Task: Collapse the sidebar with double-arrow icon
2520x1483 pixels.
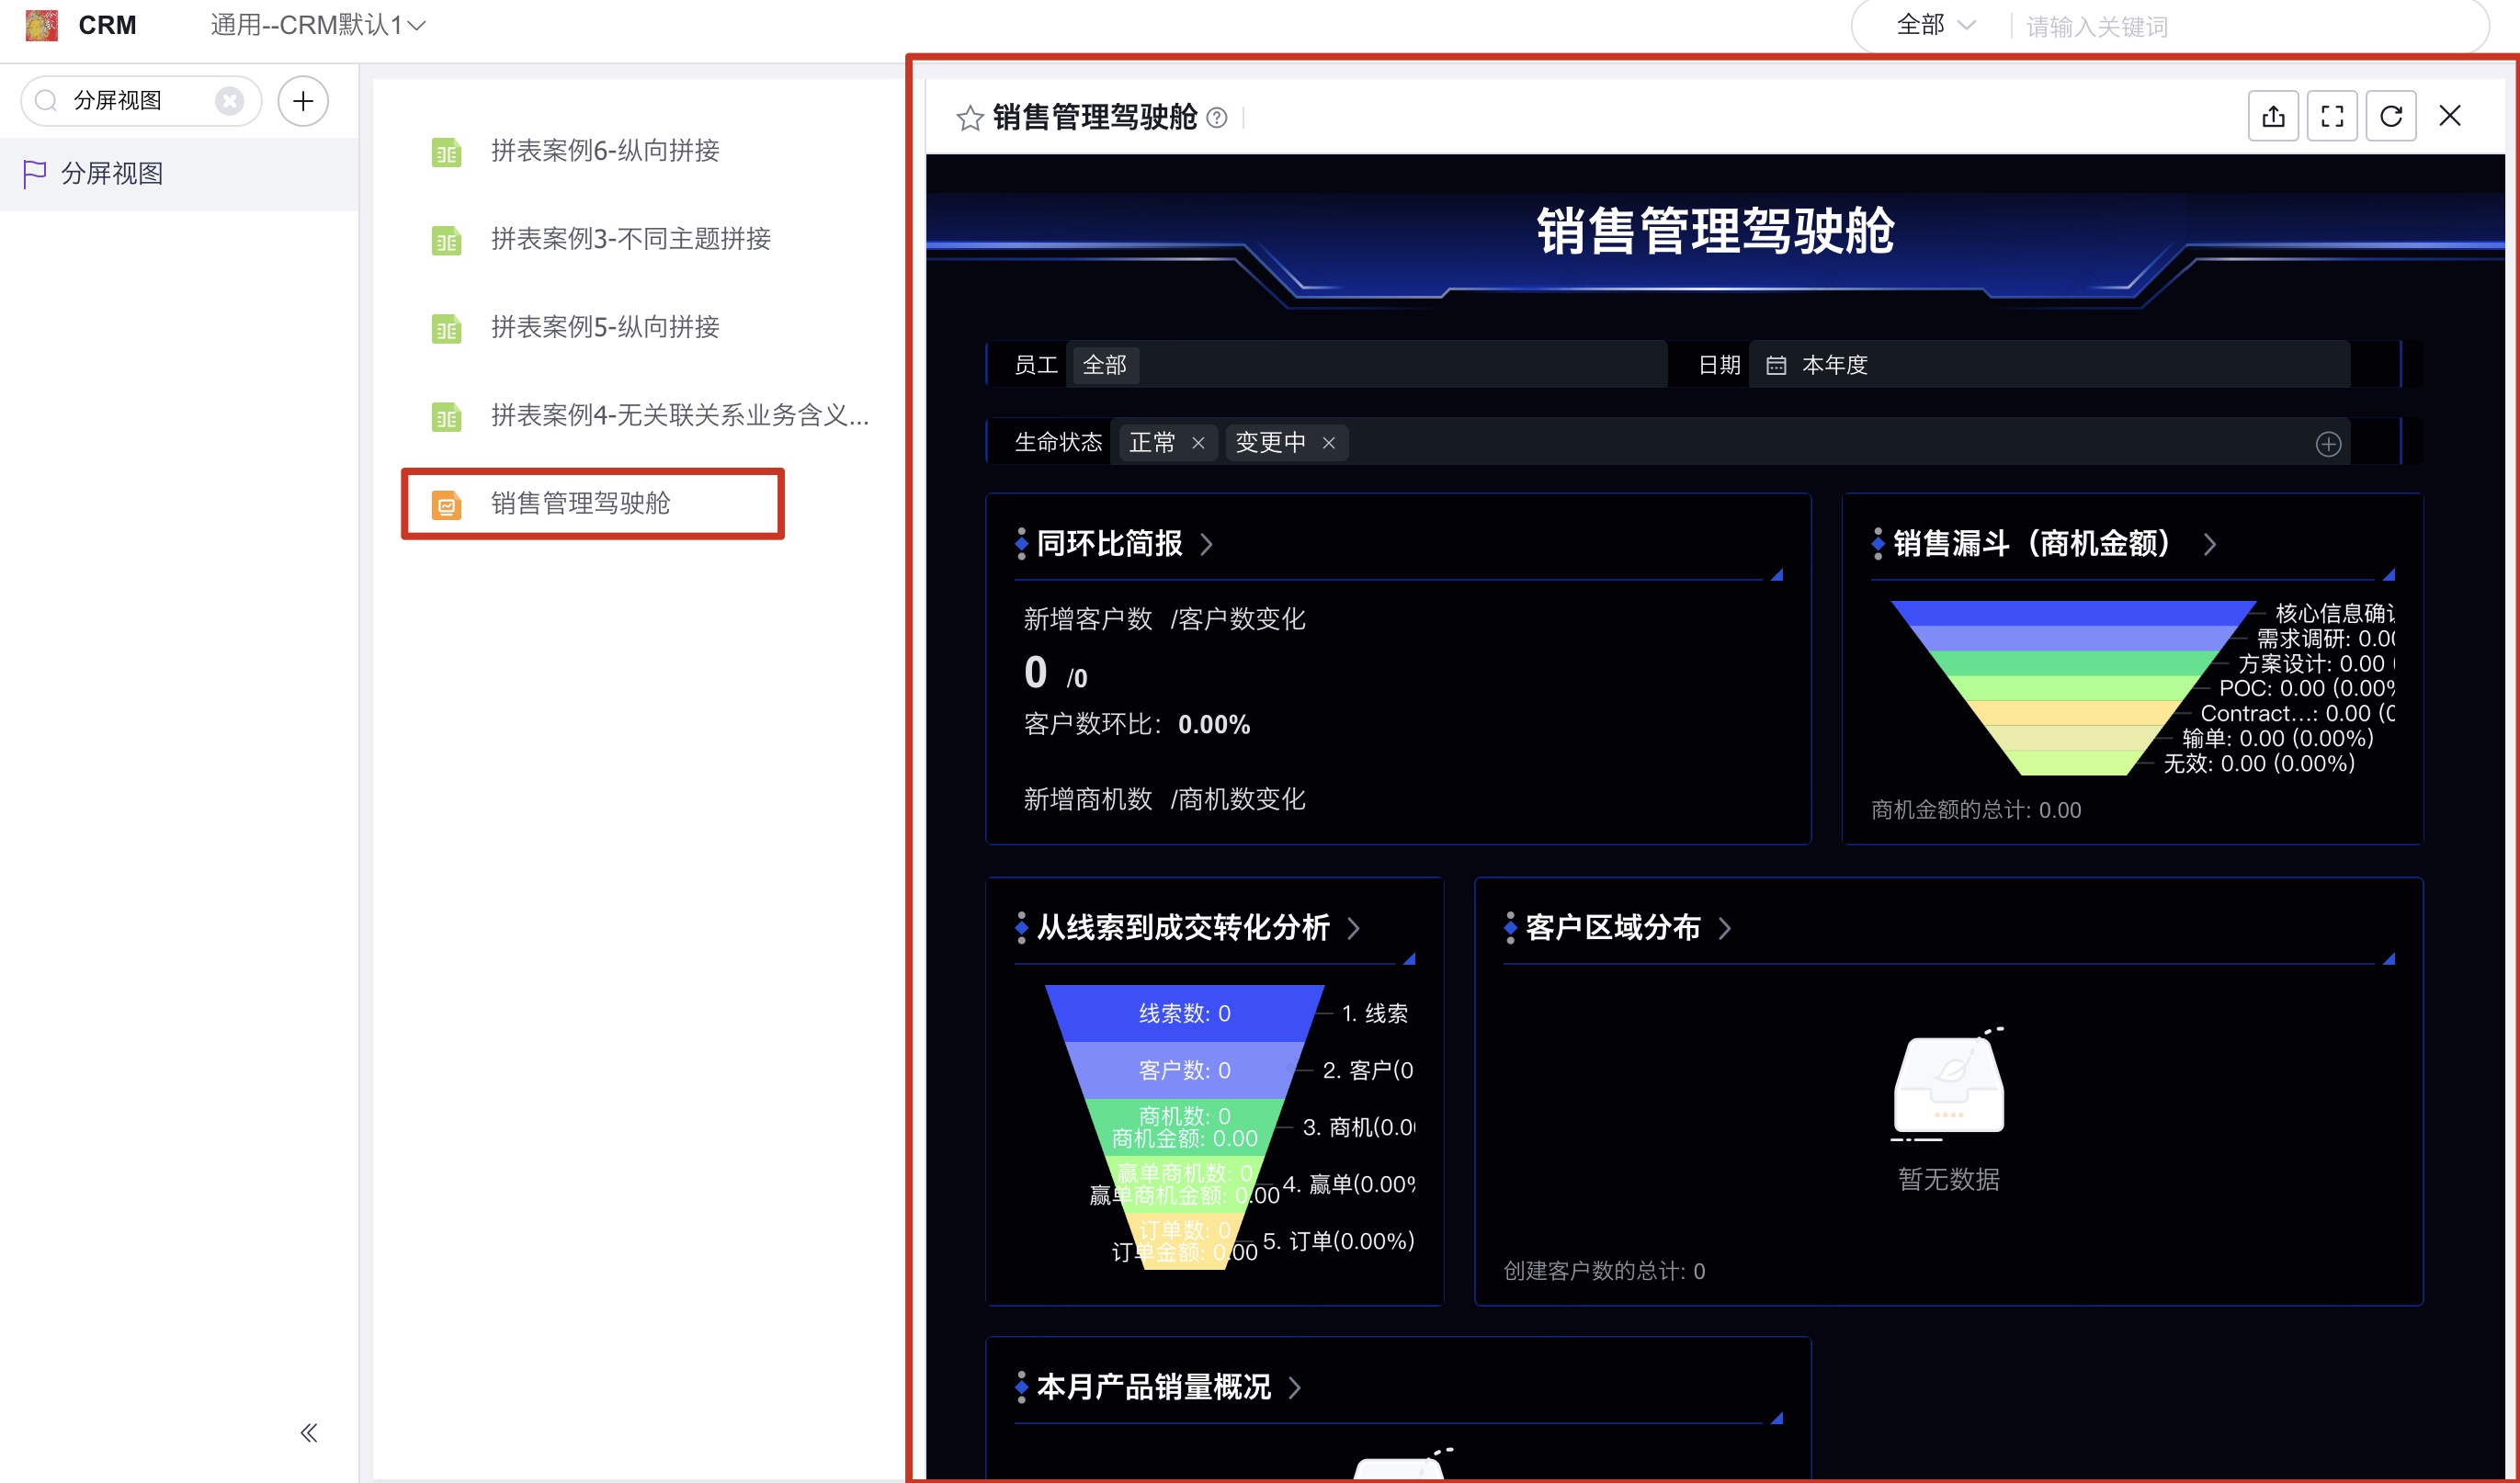Action: pos(309,1432)
